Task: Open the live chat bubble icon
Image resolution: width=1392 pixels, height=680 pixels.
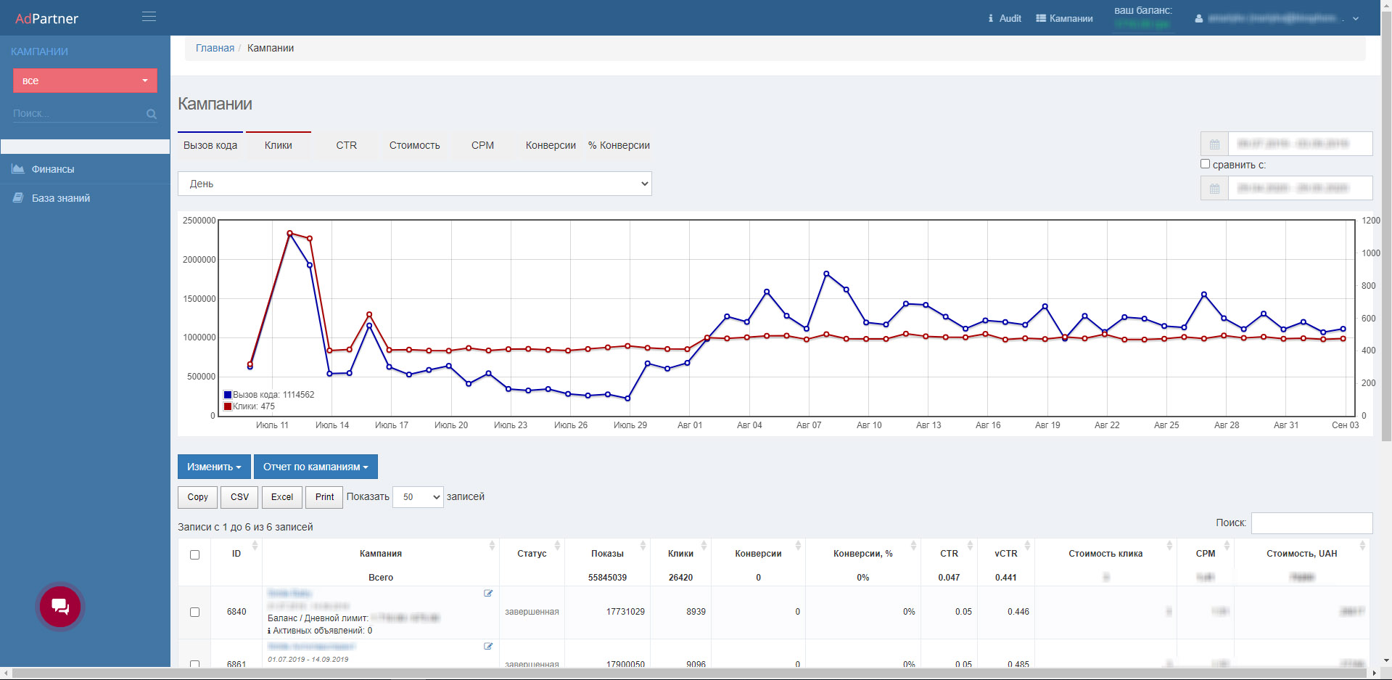Action: (60, 606)
